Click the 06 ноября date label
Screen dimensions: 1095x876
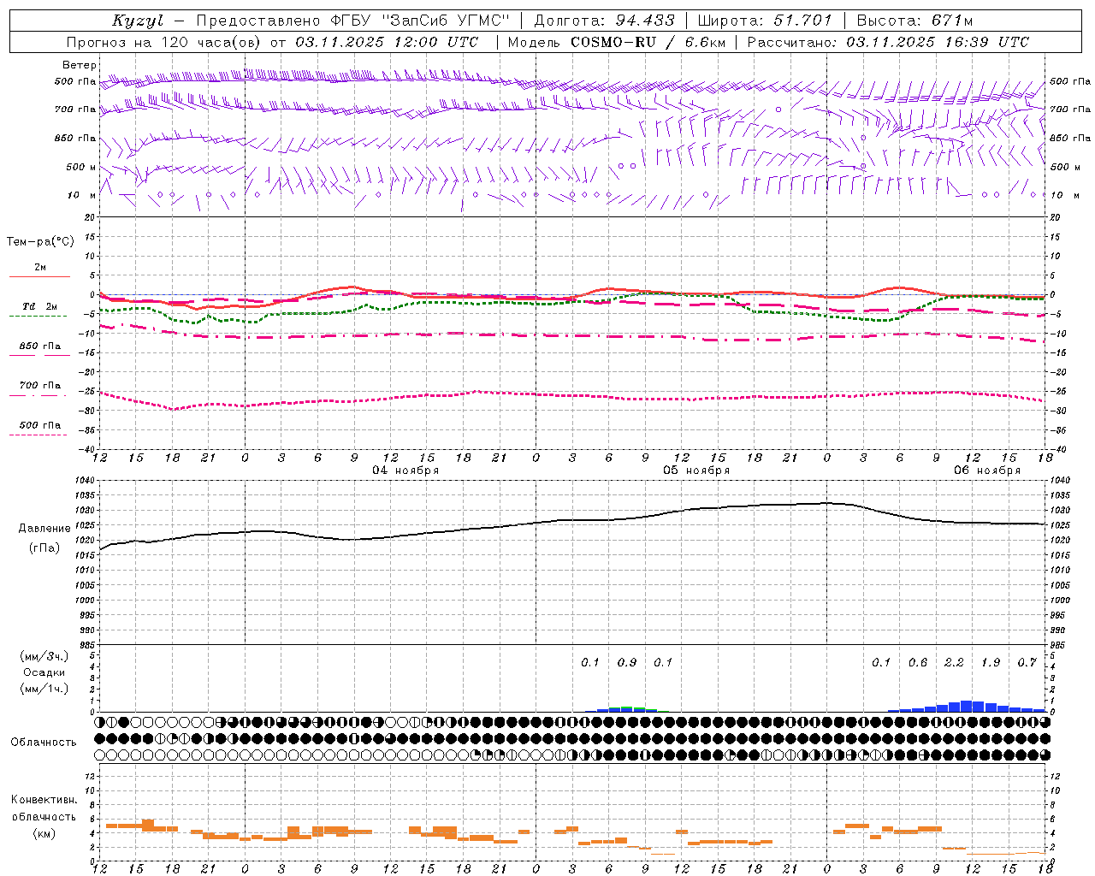click(987, 471)
